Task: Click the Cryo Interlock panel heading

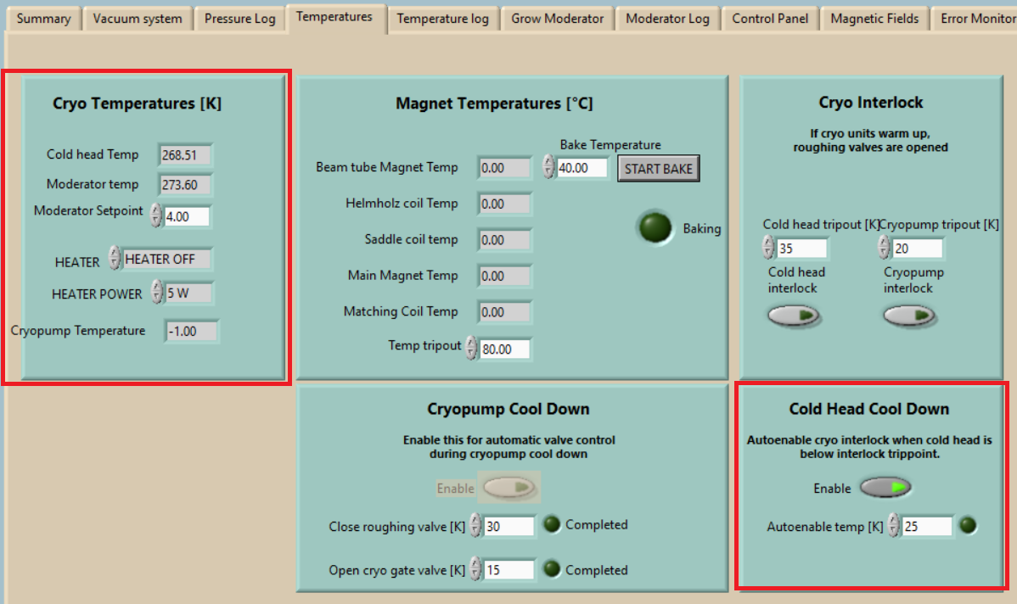Action: (x=870, y=103)
